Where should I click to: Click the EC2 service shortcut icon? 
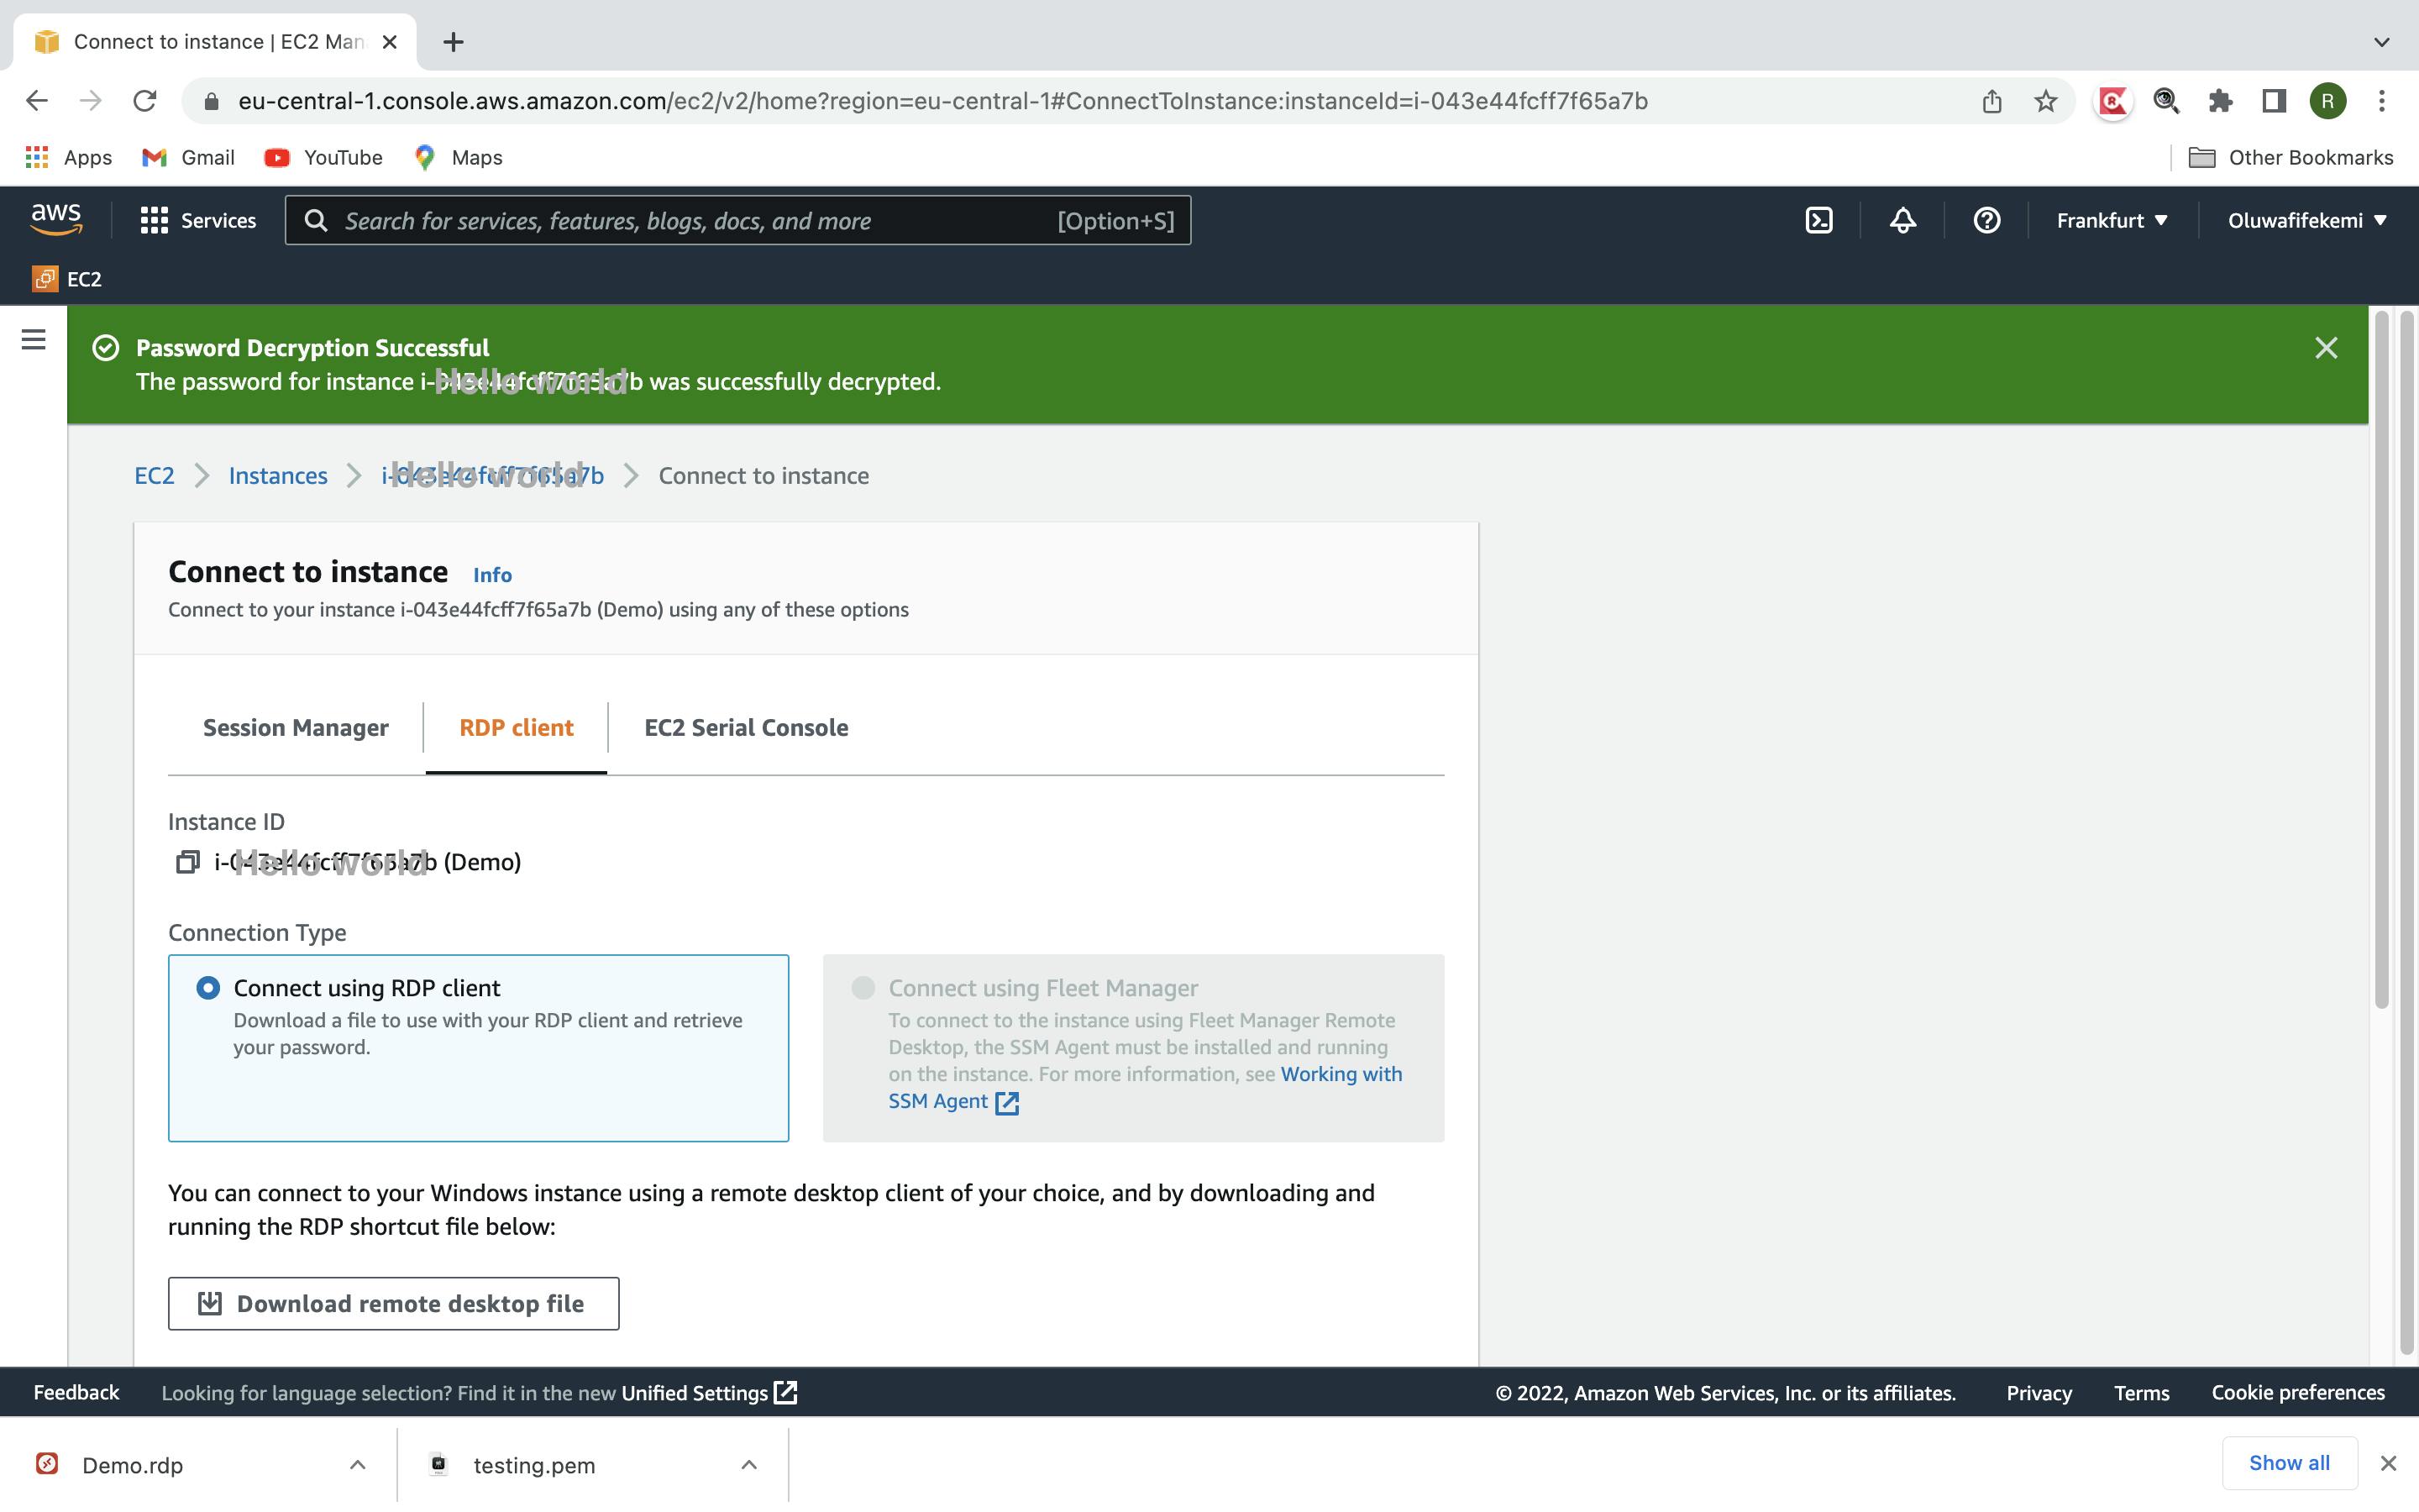pos(45,279)
